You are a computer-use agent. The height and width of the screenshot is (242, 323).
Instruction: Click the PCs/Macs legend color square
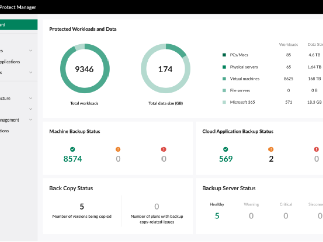click(224, 55)
